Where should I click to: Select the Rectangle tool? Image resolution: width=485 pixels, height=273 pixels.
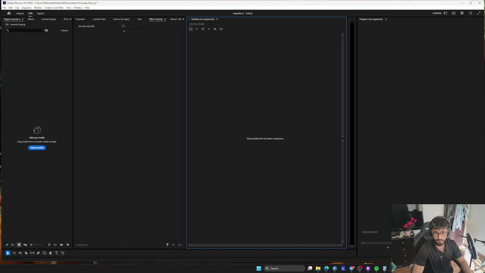click(44, 253)
